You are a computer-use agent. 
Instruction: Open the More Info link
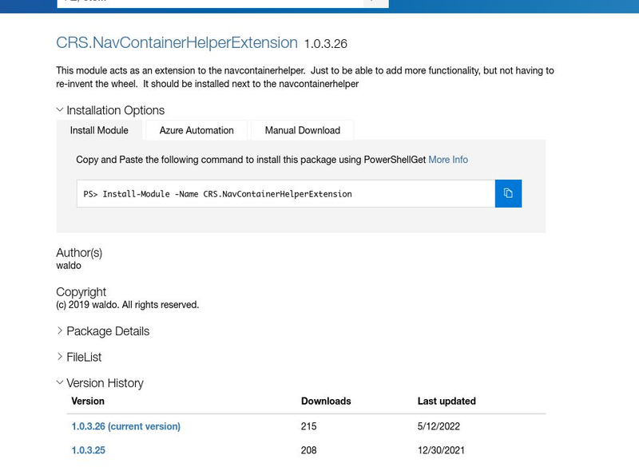pyautogui.click(x=448, y=160)
